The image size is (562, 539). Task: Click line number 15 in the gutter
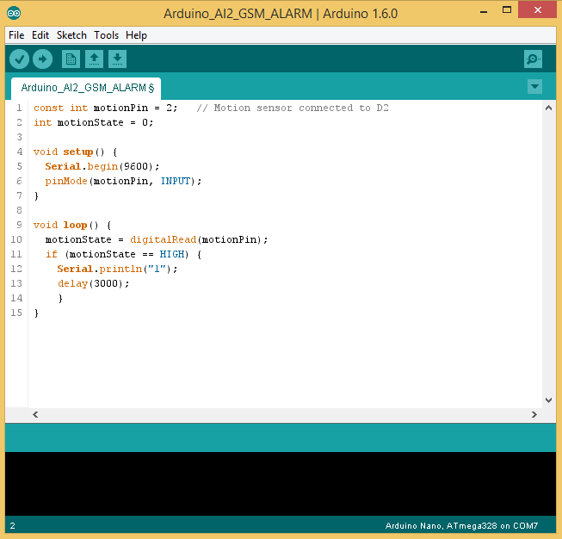pyautogui.click(x=16, y=313)
